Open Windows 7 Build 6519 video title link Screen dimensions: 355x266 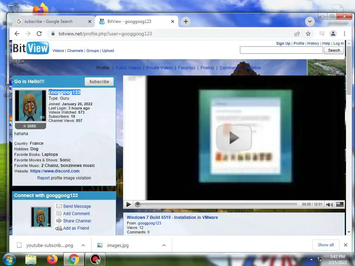click(172, 218)
